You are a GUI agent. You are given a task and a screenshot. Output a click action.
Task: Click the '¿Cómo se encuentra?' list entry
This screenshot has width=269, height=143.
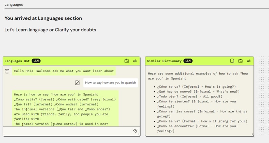coord(197,128)
